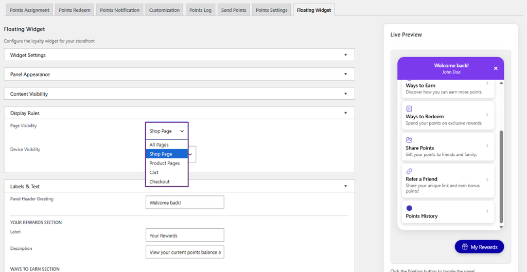Switch to Points Redeem tab
527x272 pixels.
click(75, 10)
